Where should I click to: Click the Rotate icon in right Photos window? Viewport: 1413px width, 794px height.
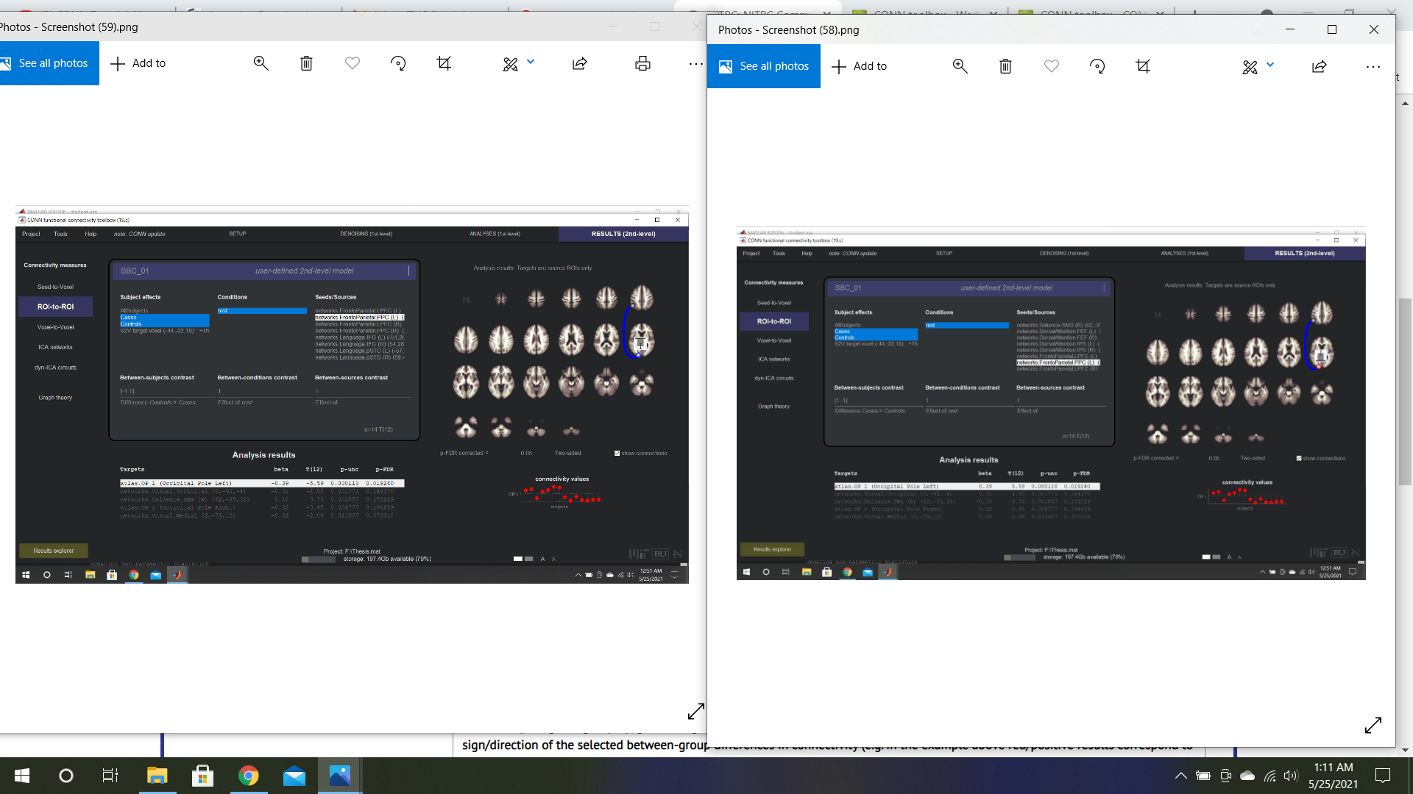pos(1097,66)
